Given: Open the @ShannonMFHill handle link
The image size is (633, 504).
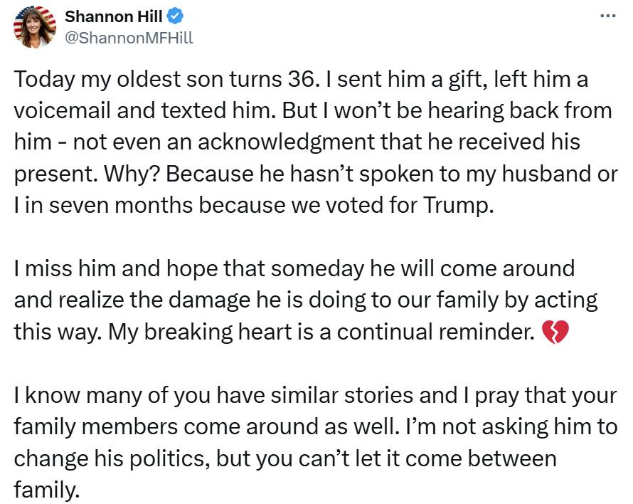Looking at the screenshot, I should pyautogui.click(x=129, y=38).
